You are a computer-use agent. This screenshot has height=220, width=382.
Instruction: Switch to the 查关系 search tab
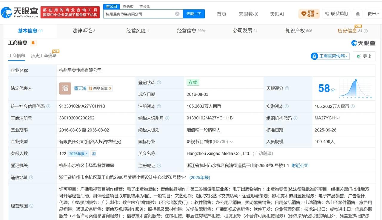[x=145, y=6]
